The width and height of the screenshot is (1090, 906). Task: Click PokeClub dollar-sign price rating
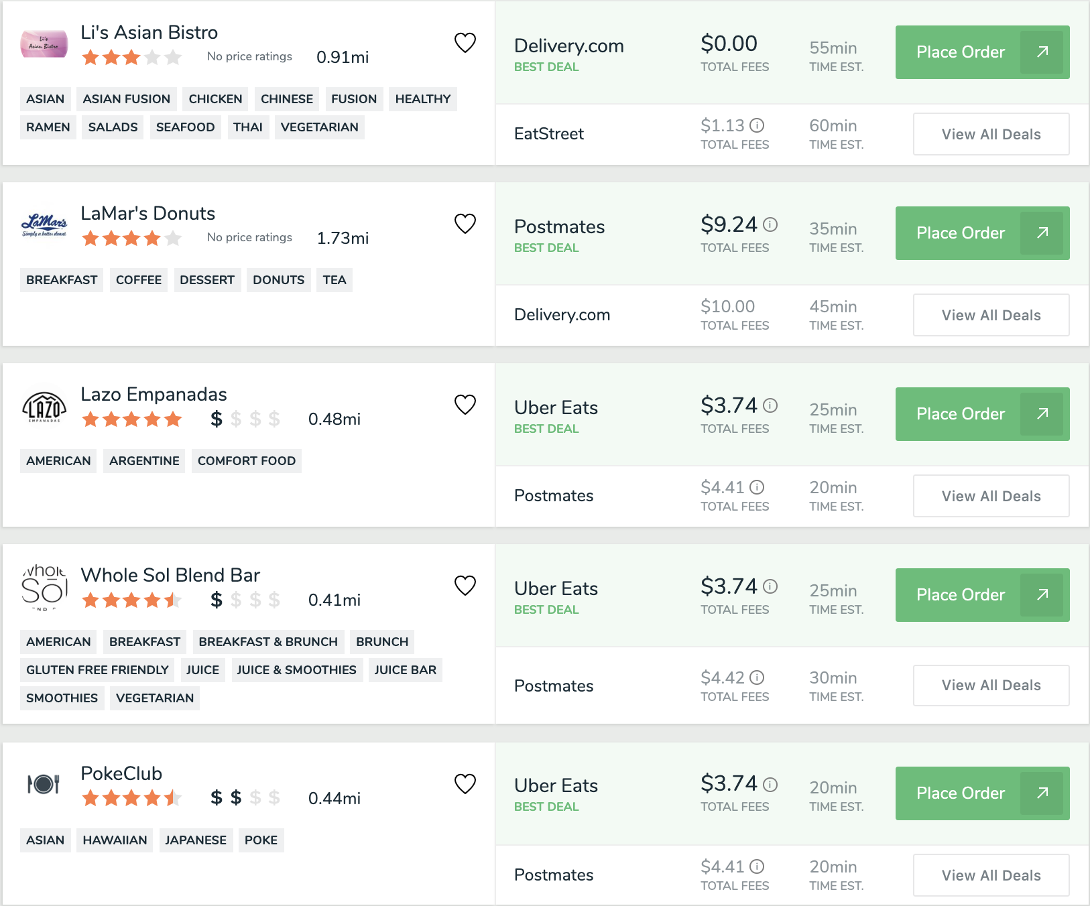click(245, 798)
